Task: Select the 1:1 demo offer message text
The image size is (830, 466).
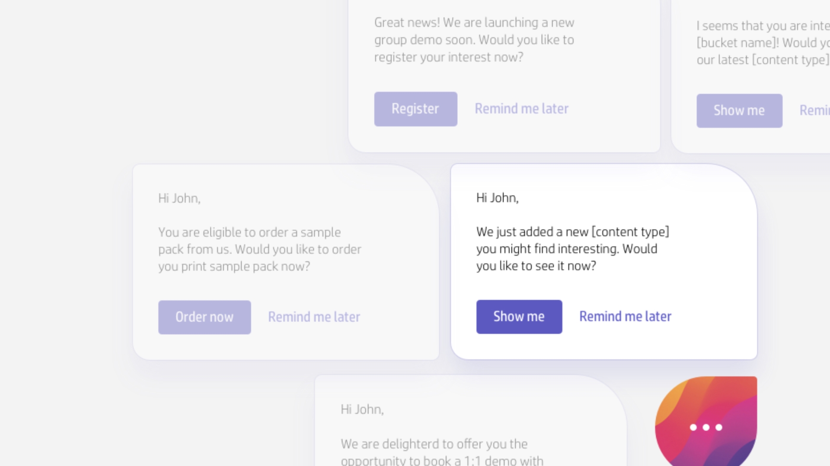Action: 442,452
